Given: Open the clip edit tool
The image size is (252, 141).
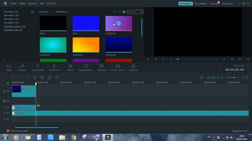Looking at the screenshot, I should pyautogui.click(x=49, y=78).
